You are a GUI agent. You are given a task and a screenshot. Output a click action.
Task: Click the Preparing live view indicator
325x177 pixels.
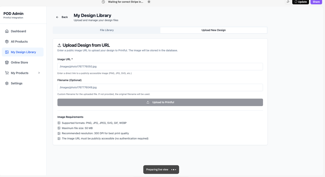click(x=161, y=169)
